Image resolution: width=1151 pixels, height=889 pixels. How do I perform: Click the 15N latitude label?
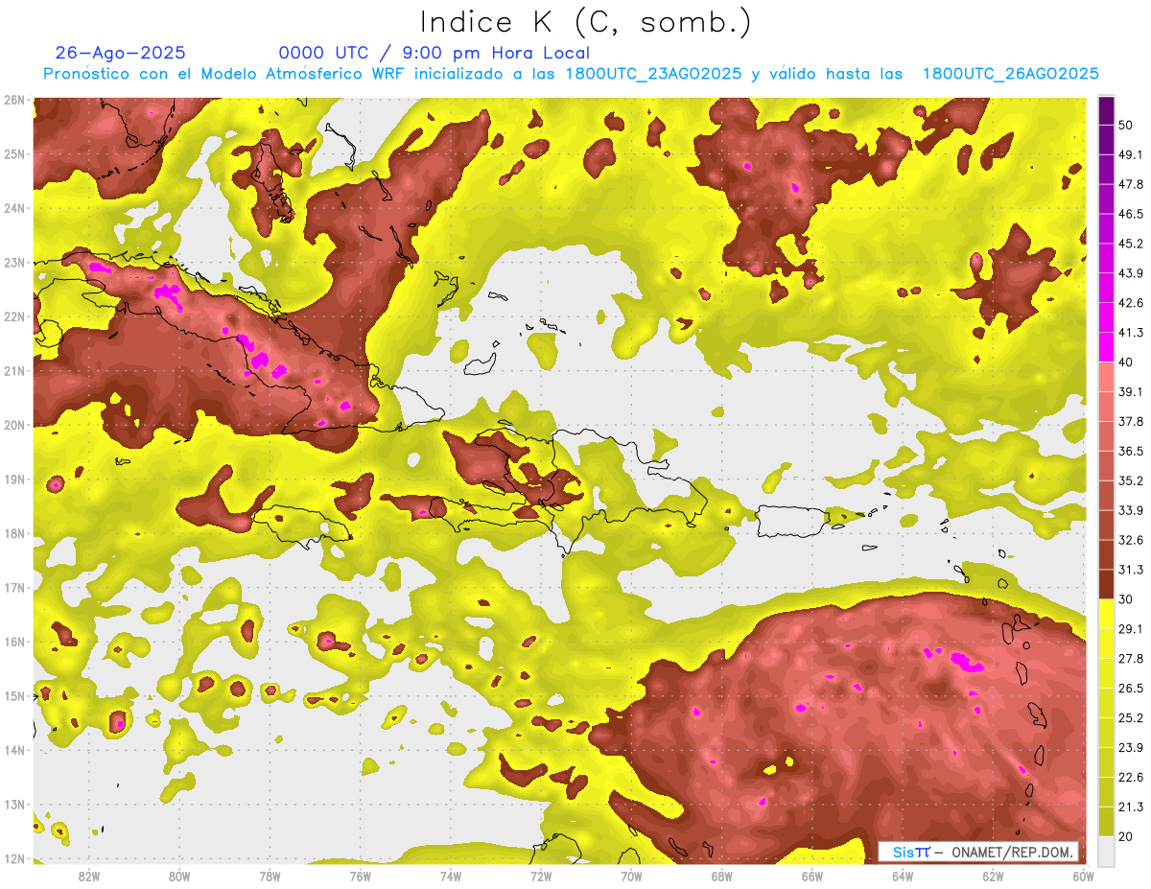13,696
